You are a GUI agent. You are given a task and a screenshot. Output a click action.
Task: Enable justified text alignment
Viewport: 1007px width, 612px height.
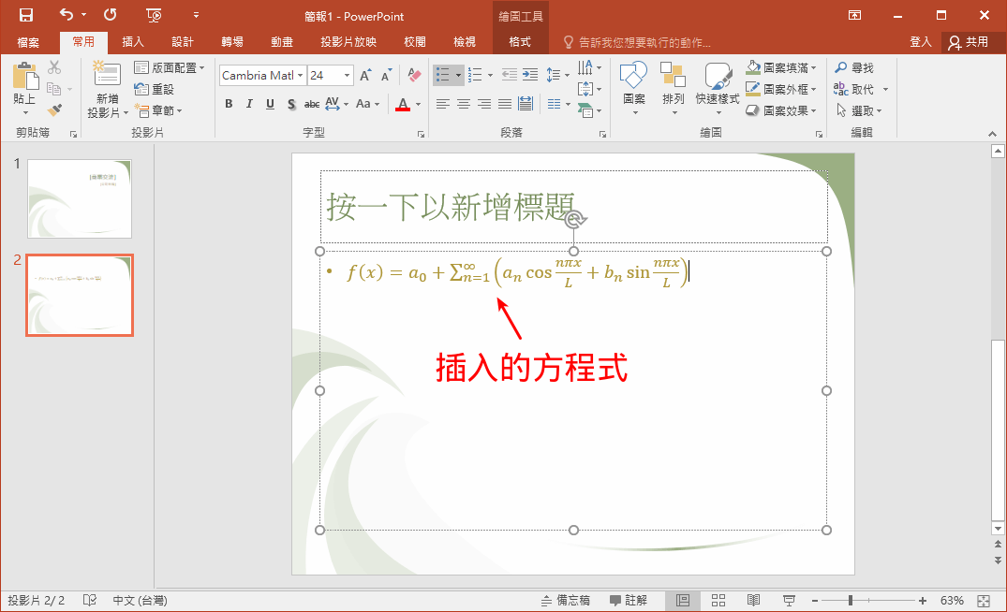506,104
